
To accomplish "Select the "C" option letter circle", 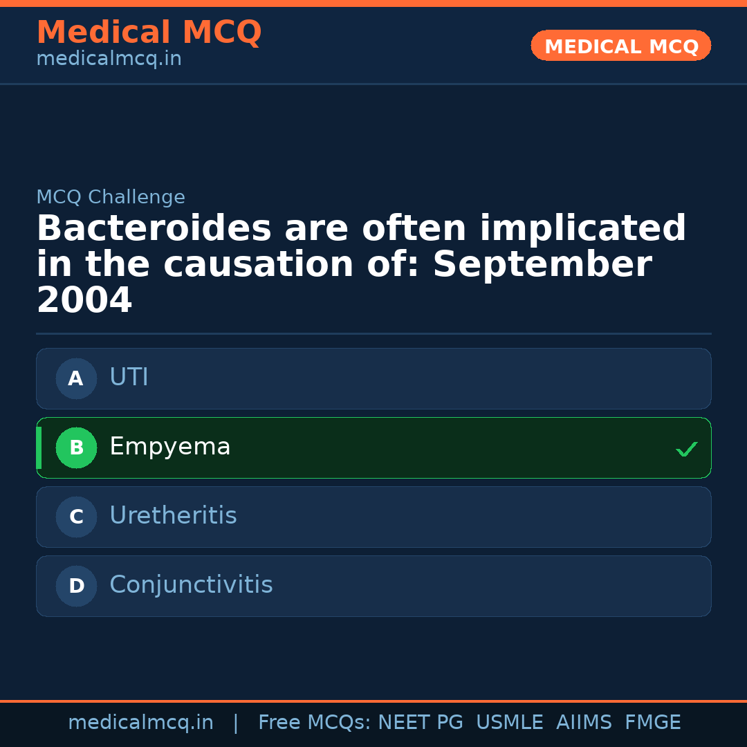I will pyautogui.click(x=76, y=517).
